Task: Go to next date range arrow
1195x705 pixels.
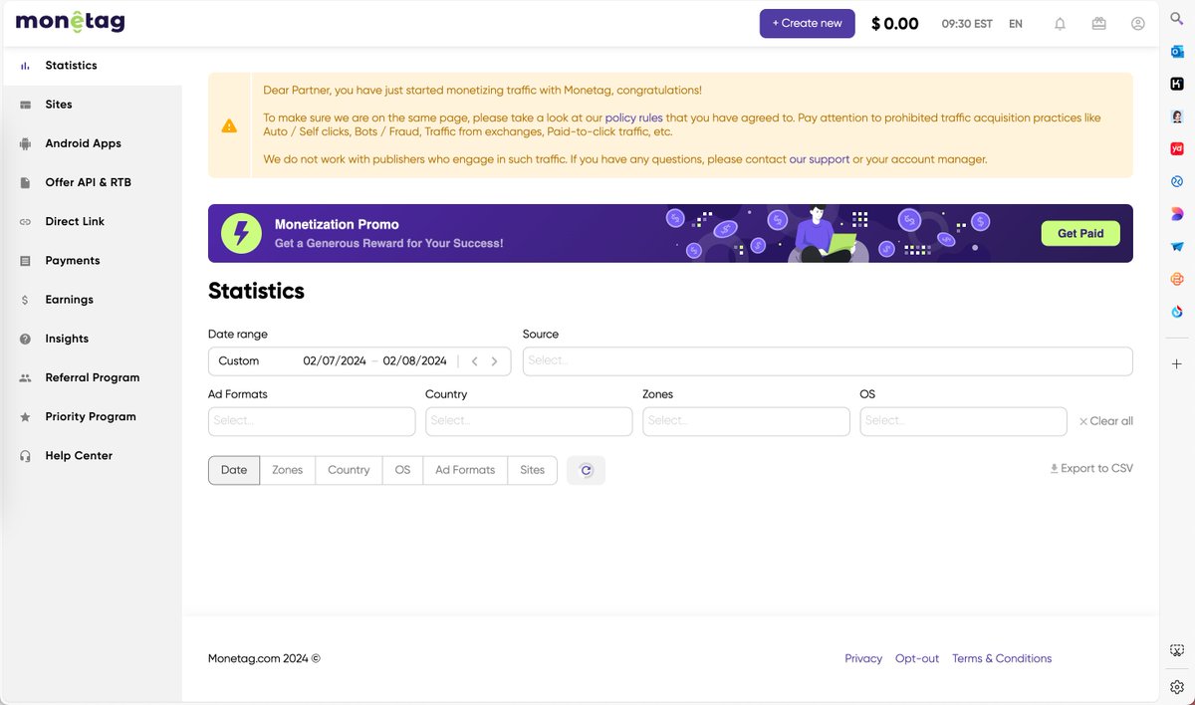Action: [494, 361]
